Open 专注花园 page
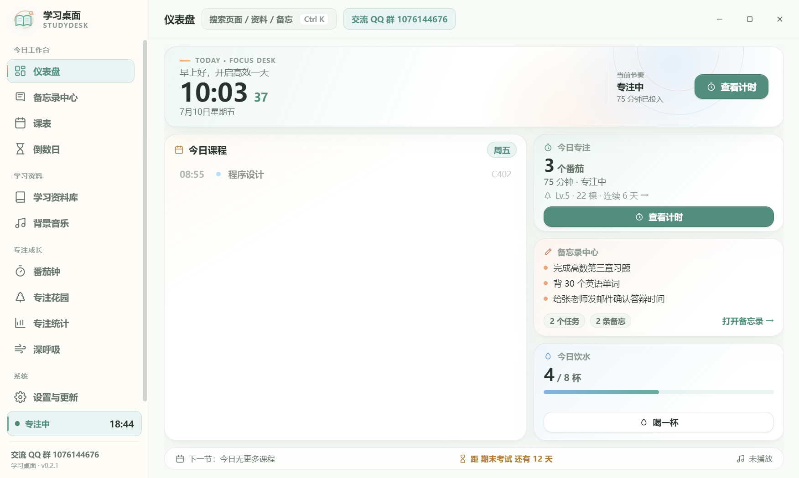This screenshot has width=799, height=478. [x=71, y=297]
